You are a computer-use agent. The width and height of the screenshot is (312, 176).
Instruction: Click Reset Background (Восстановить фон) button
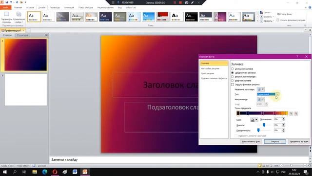[251, 141]
